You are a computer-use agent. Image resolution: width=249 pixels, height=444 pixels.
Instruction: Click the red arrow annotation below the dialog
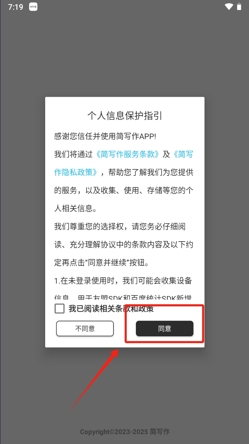point(94,379)
